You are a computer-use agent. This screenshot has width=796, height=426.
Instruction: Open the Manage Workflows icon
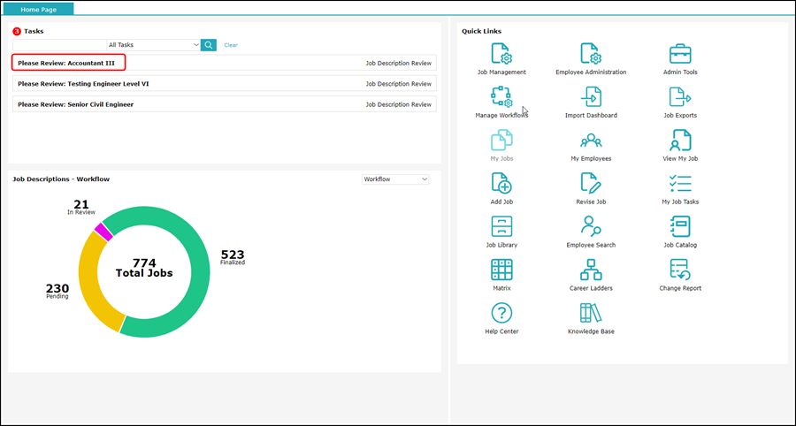click(501, 97)
